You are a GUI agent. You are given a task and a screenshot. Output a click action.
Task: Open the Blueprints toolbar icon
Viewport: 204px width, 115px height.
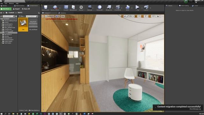tap(109, 8)
